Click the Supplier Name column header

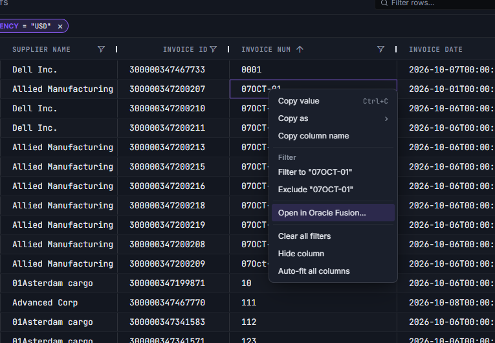tap(41, 49)
